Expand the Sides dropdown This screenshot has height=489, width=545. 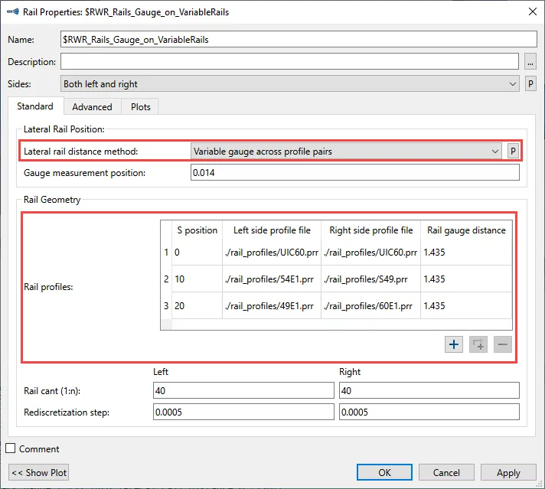click(x=290, y=84)
